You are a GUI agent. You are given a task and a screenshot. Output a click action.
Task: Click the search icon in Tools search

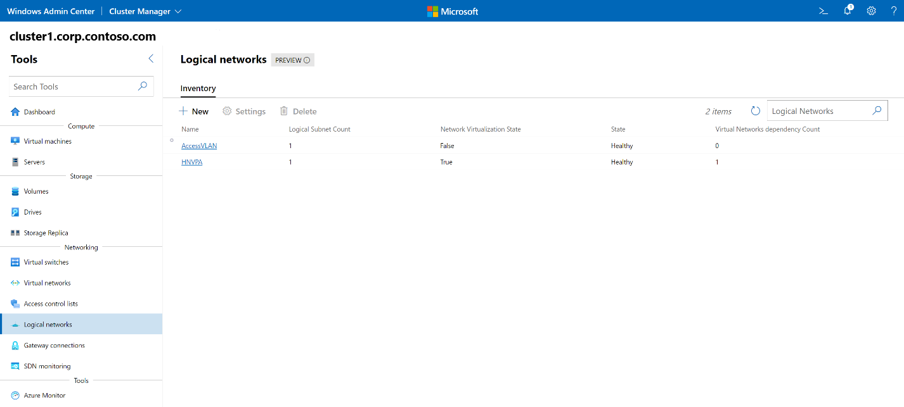click(x=143, y=86)
